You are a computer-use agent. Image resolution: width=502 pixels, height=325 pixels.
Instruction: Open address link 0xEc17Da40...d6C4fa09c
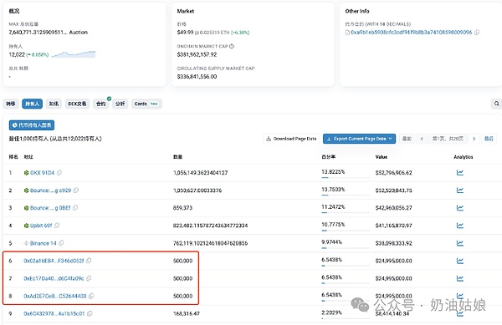(x=54, y=278)
